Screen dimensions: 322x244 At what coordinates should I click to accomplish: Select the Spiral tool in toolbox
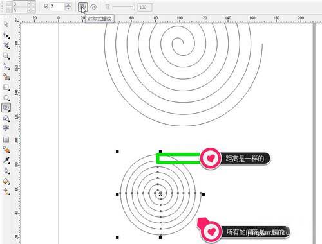point(6,107)
